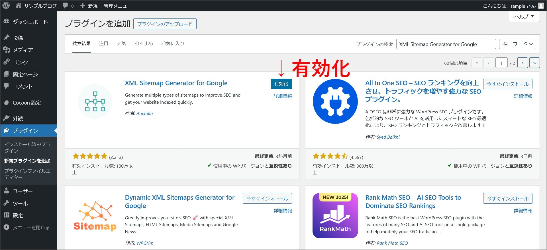The width and height of the screenshot is (547, 250).
Task: Open the ダッシュボード menu item
Action: 28,22
